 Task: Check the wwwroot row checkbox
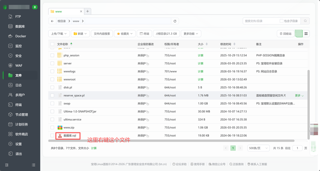(x=52, y=79)
